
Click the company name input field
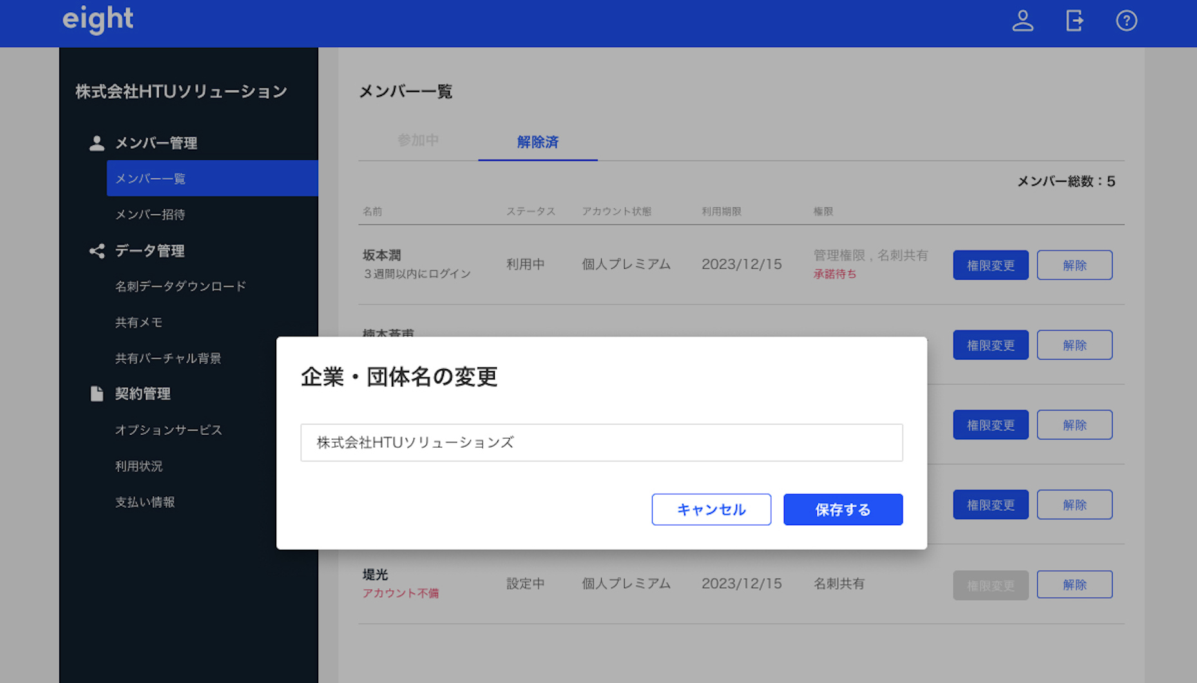point(601,443)
